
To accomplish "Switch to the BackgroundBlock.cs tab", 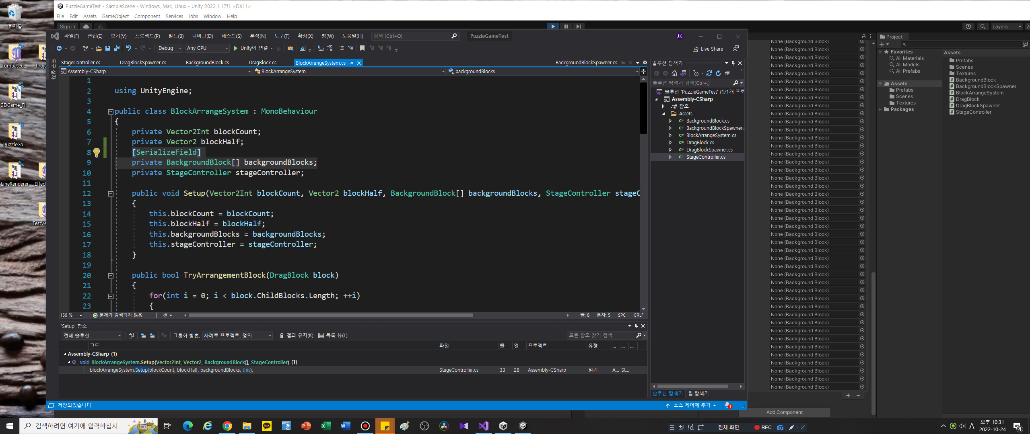I will 207,63.
